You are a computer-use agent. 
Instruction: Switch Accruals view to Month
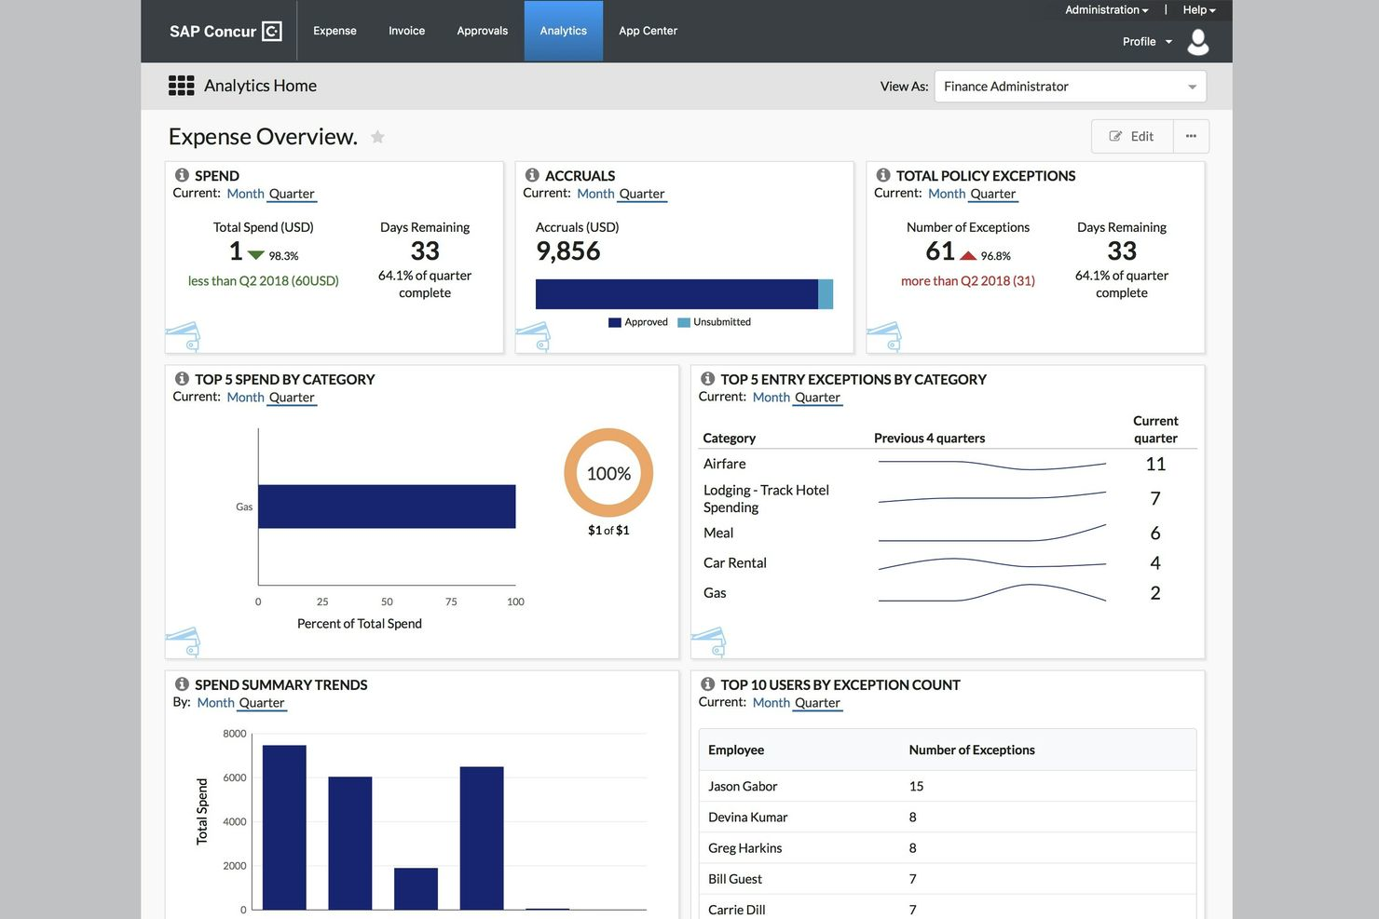tap(594, 193)
